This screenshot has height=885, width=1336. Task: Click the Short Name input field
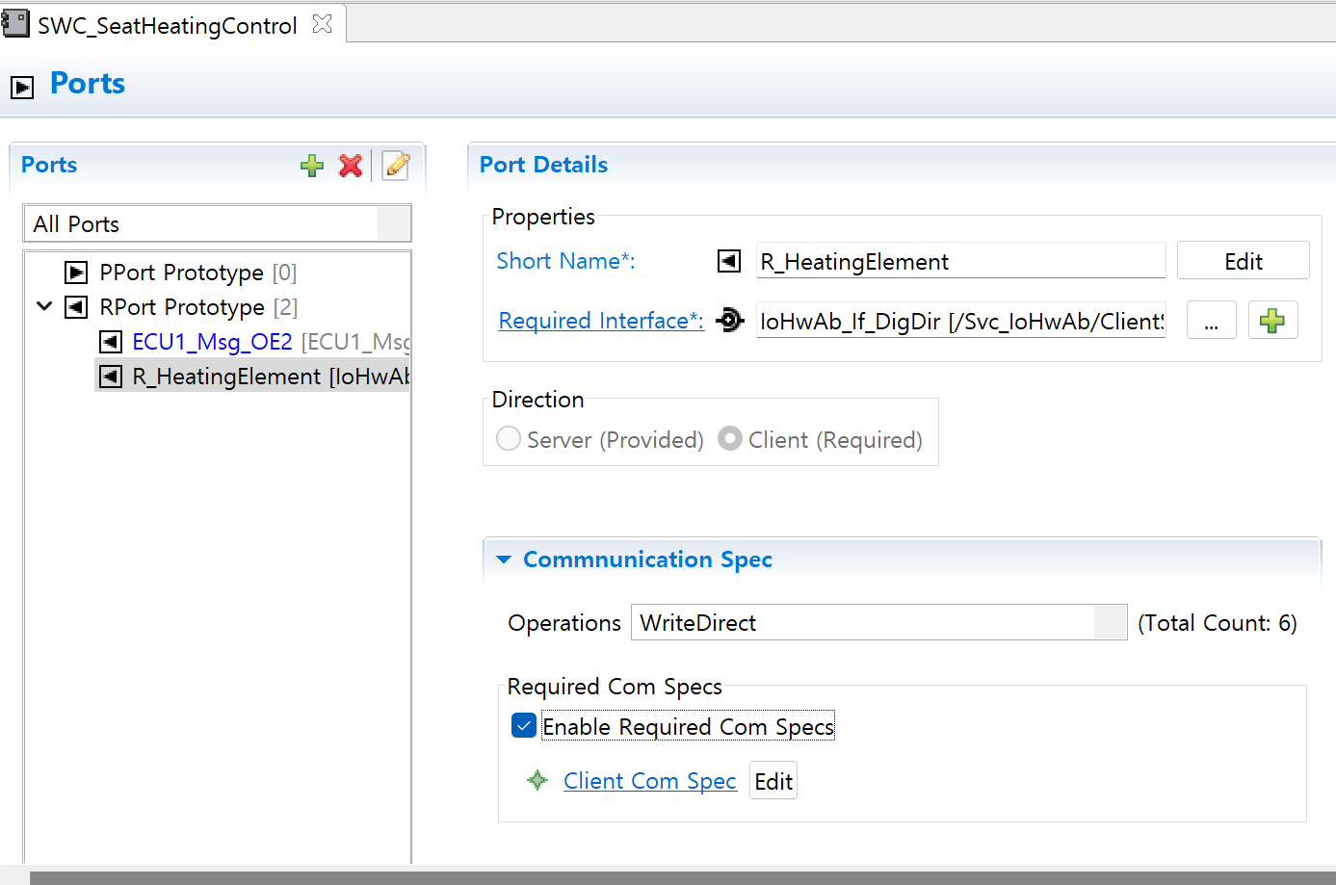pyautogui.click(x=960, y=261)
